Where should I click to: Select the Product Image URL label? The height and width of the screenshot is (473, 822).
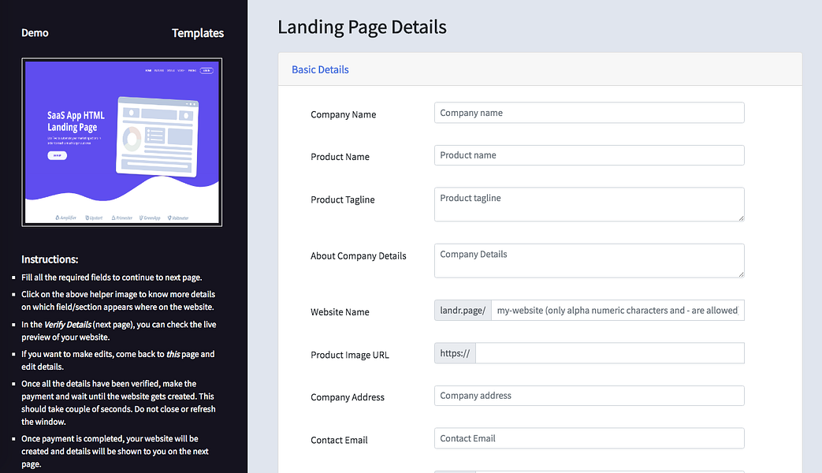point(350,355)
